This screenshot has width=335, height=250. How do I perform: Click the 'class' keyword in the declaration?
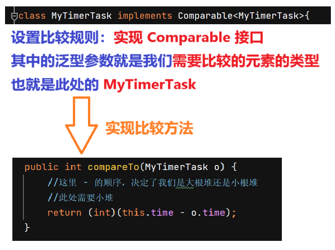coord(32,16)
